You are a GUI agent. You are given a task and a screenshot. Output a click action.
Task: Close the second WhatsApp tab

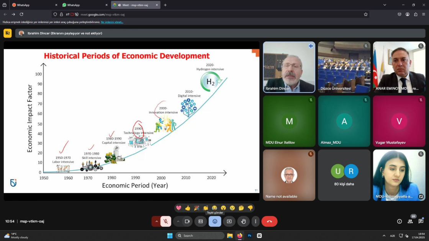coord(106,5)
